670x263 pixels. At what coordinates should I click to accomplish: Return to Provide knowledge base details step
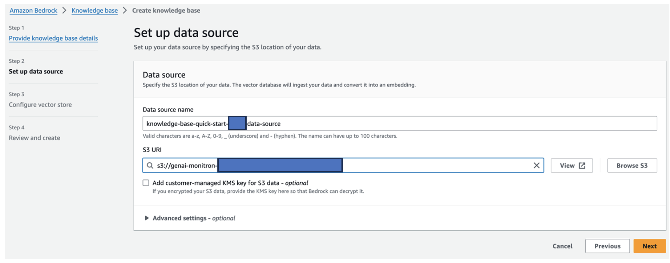(53, 38)
